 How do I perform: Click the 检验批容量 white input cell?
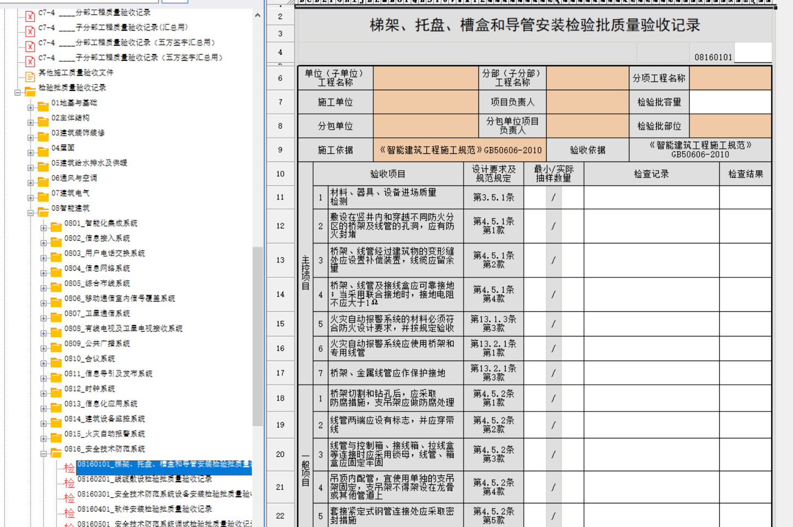tap(730, 102)
